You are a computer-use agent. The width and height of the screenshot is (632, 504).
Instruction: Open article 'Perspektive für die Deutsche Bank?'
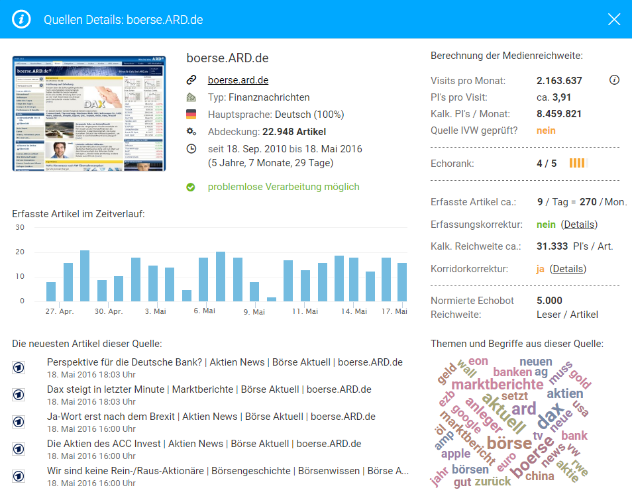click(225, 362)
